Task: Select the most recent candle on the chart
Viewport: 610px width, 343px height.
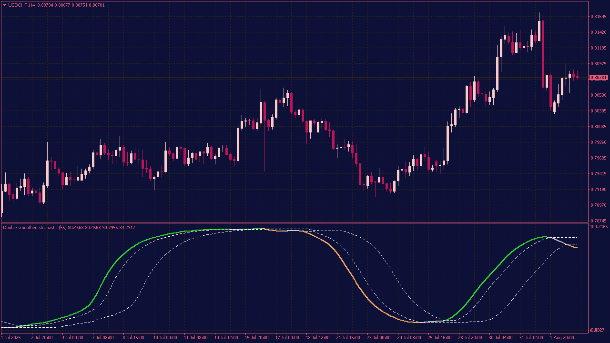Action: pos(578,77)
